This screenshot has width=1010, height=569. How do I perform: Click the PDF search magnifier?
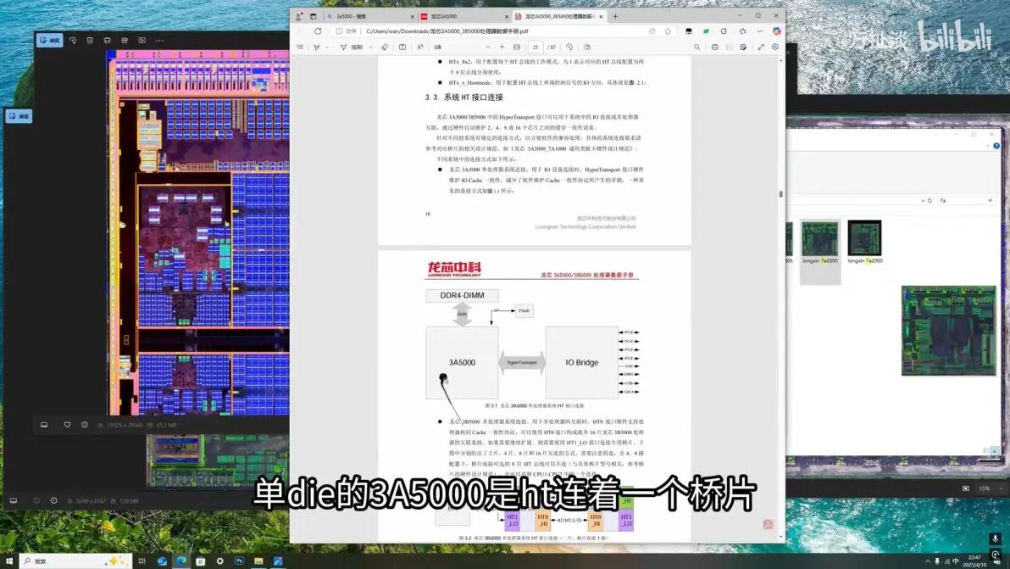(697, 47)
